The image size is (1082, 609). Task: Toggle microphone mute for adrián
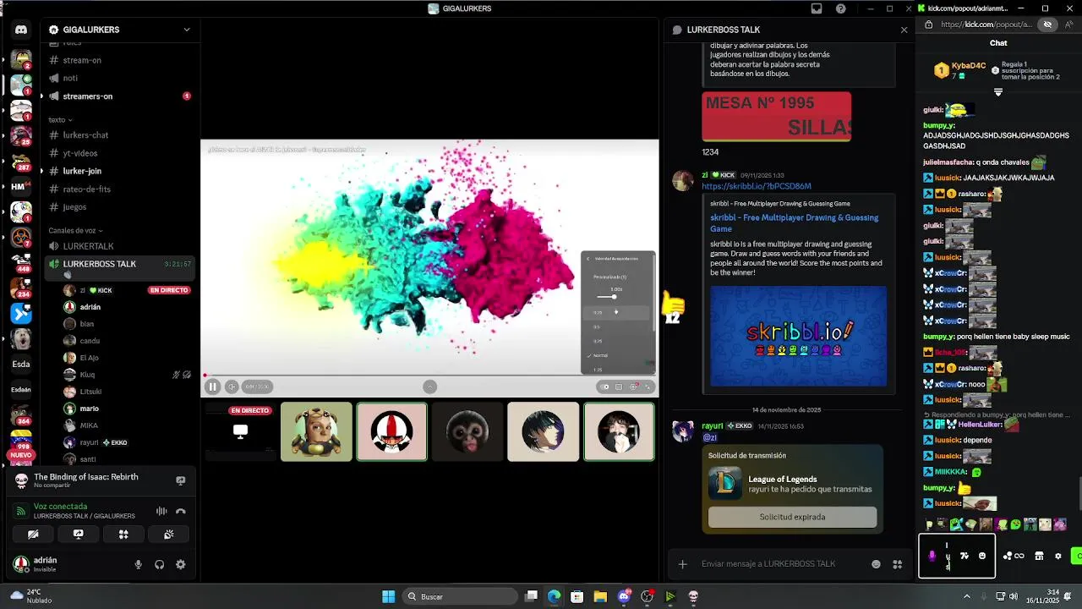pyautogui.click(x=138, y=564)
